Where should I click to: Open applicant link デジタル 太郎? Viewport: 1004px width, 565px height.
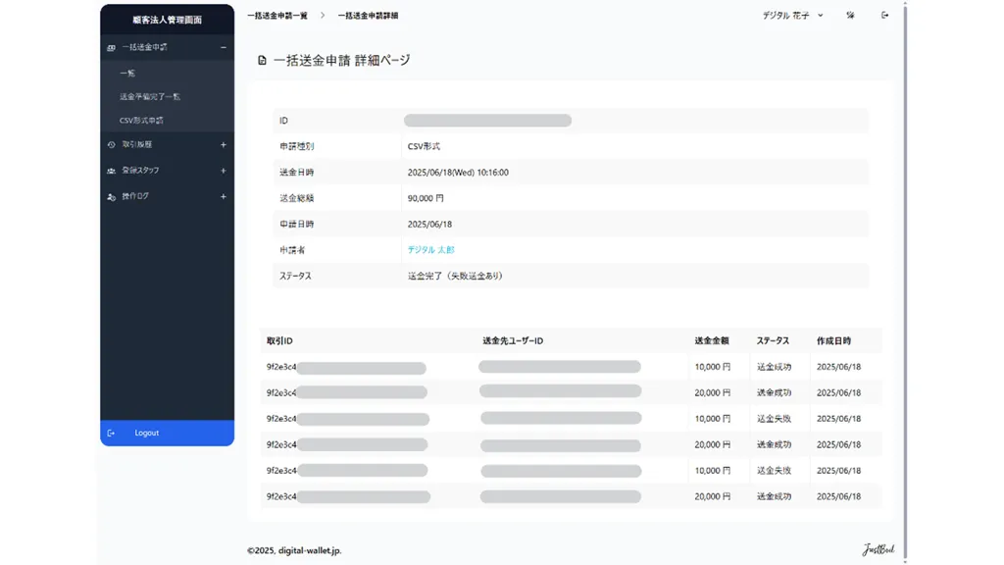tap(431, 250)
